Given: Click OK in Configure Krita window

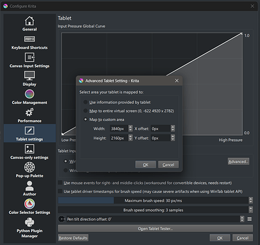Looking at the screenshot, I should (x=220, y=238).
